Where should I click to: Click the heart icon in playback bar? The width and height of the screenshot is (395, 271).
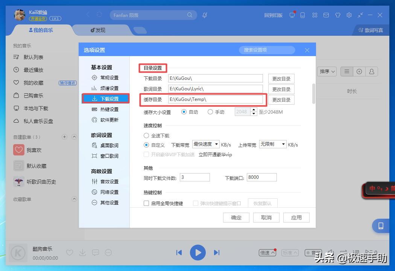tap(70, 253)
